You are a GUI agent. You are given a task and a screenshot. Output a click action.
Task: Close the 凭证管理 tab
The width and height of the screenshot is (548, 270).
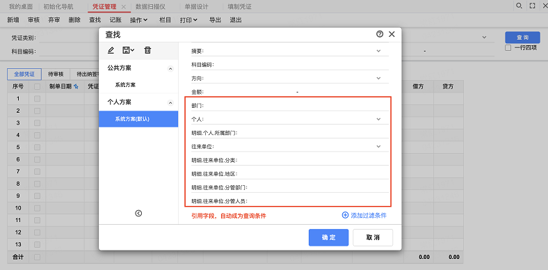(123, 7)
